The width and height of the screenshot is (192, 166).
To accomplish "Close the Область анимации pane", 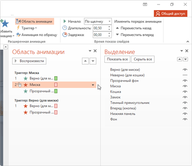I will pyautogui.click(x=95, y=51).
